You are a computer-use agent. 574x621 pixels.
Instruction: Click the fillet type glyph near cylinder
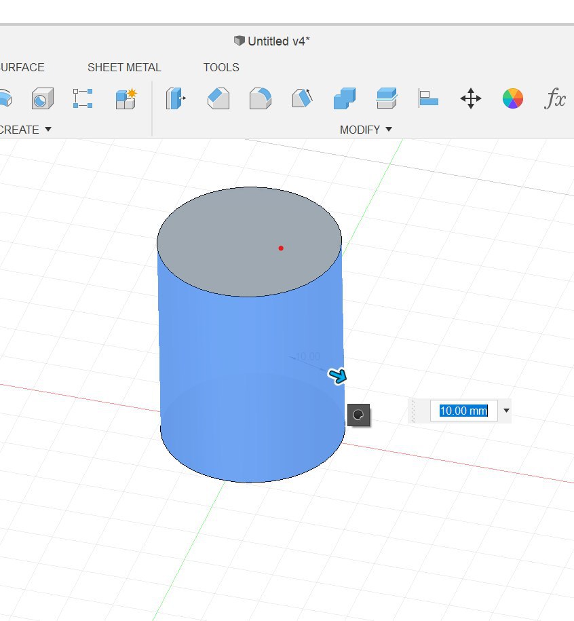(359, 415)
